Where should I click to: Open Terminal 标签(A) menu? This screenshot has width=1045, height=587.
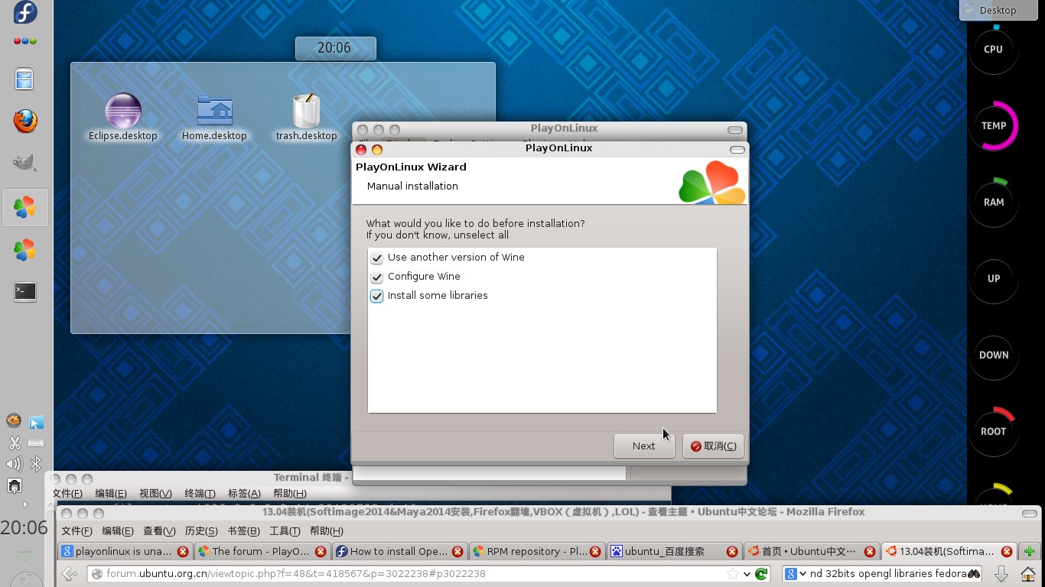[x=244, y=494]
